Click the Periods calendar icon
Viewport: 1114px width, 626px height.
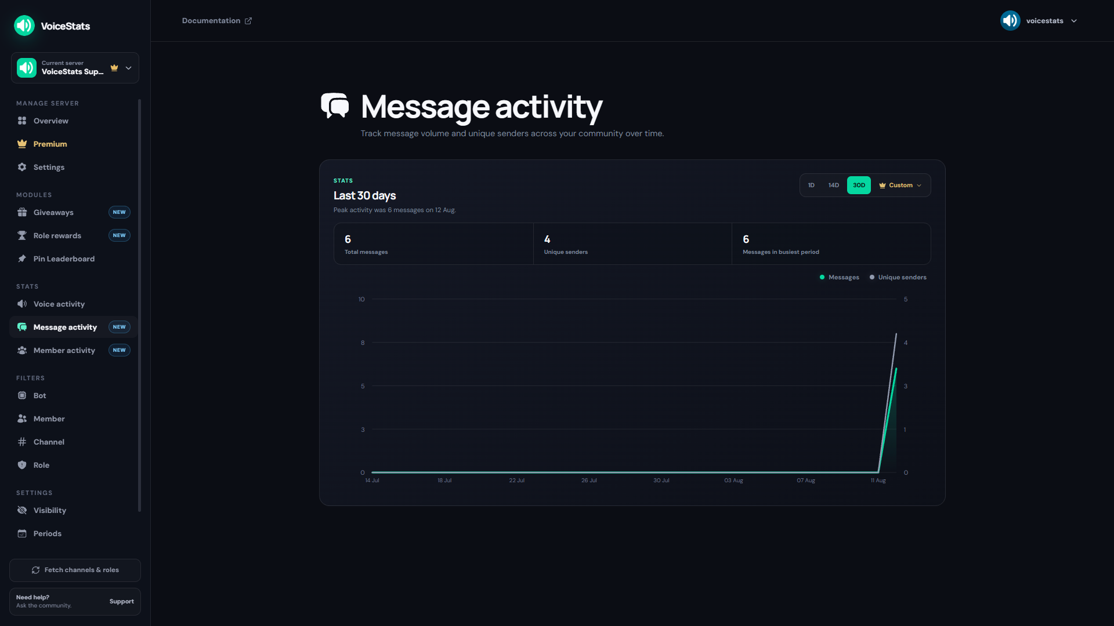[x=22, y=533]
